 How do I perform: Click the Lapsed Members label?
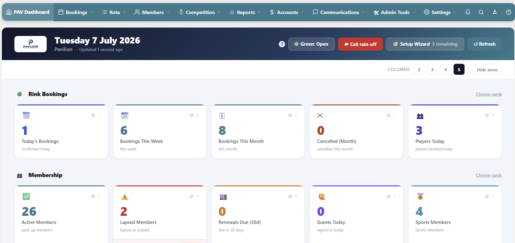[138, 222]
